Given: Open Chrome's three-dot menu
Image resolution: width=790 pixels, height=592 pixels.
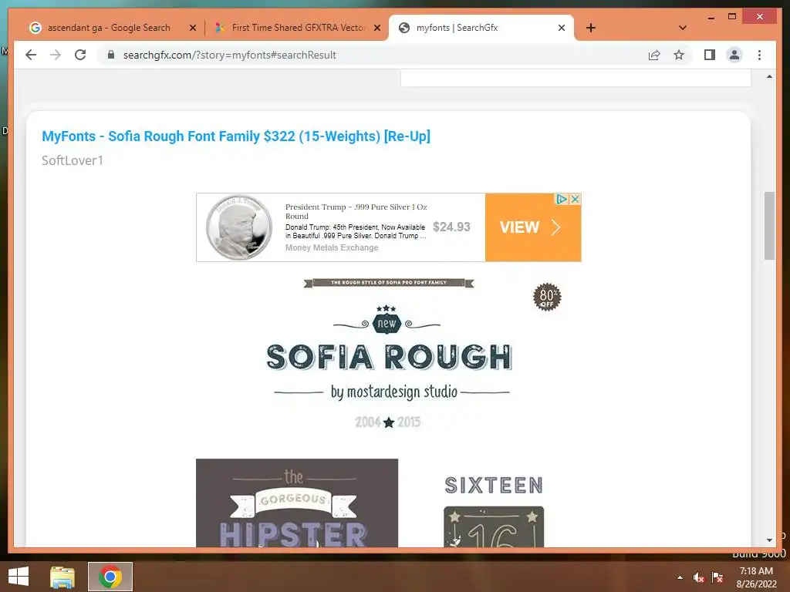Looking at the screenshot, I should point(759,55).
